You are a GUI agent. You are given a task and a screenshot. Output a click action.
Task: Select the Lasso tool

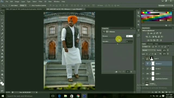(2, 20)
